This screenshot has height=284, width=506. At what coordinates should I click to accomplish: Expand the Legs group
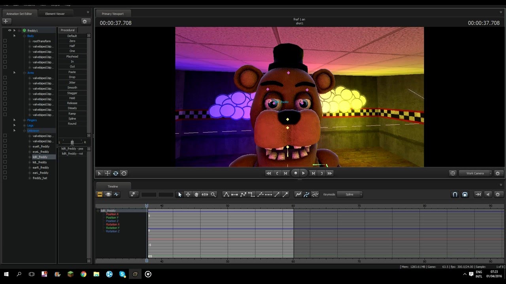[24, 125]
